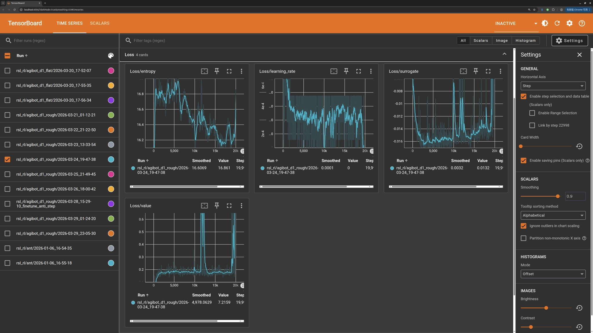
Task: Switch to the TIME SERIES tab
Action: coord(69,23)
